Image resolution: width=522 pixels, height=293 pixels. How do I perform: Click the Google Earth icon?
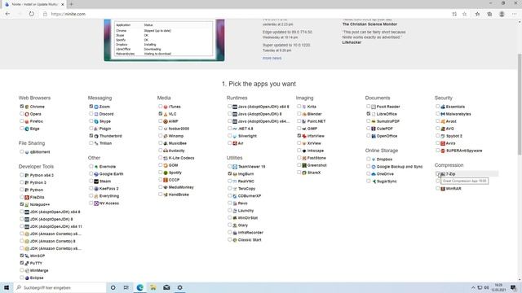click(x=96, y=174)
